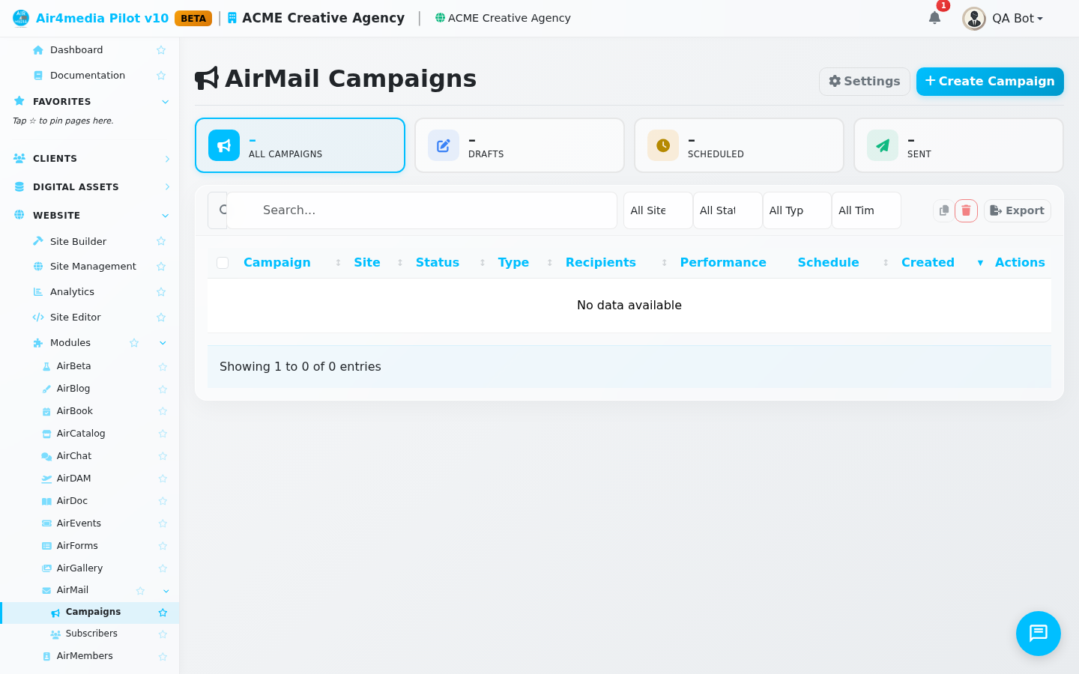Toggle favorite star for Campaigns
Screen dimensions: 1079x674
(163, 613)
